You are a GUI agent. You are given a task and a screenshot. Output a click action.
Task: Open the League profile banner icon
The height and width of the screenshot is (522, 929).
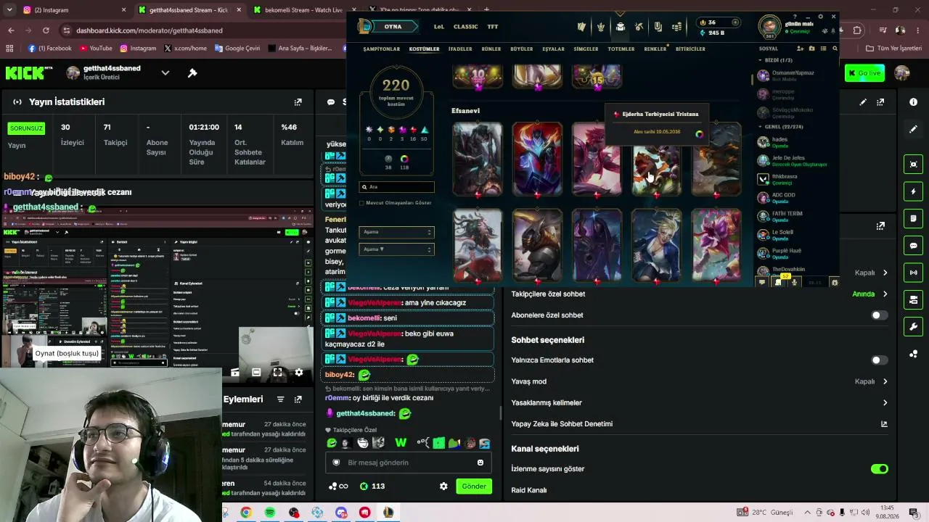click(658, 27)
